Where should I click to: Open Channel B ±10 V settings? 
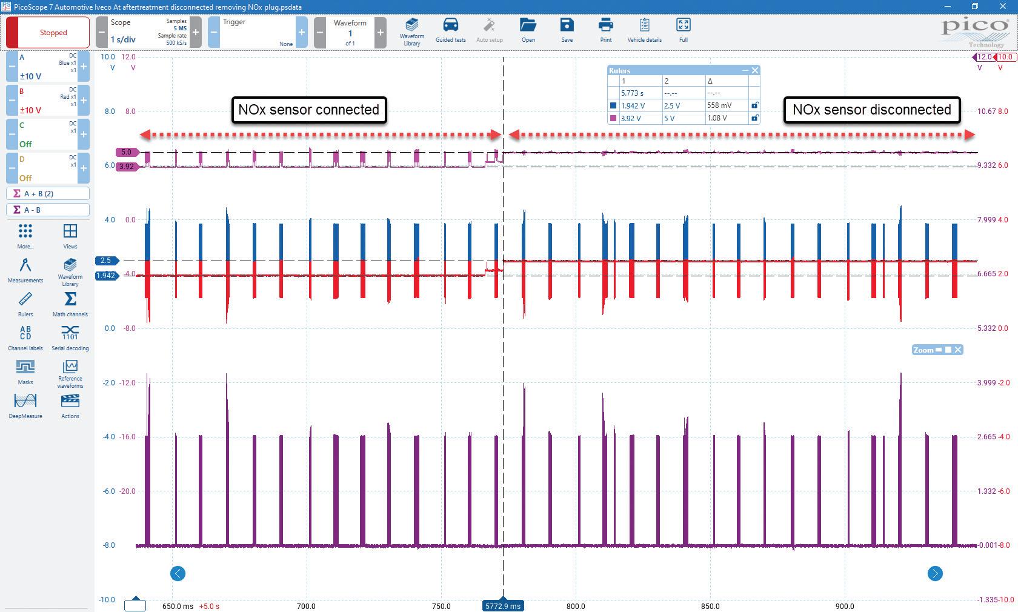[48, 101]
